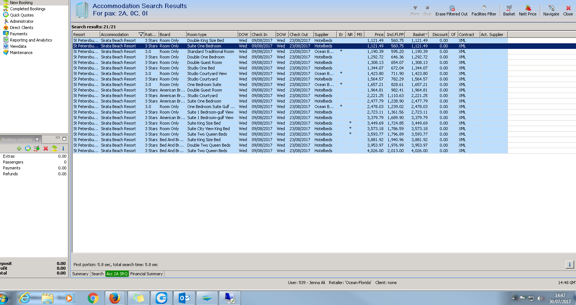Open Sticky Notes from the taskbar
This screenshot has height=305, width=576.
point(138,298)
